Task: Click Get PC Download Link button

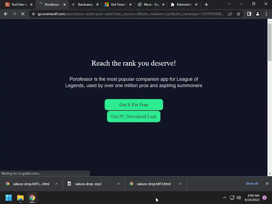Action: click(134, 116)
